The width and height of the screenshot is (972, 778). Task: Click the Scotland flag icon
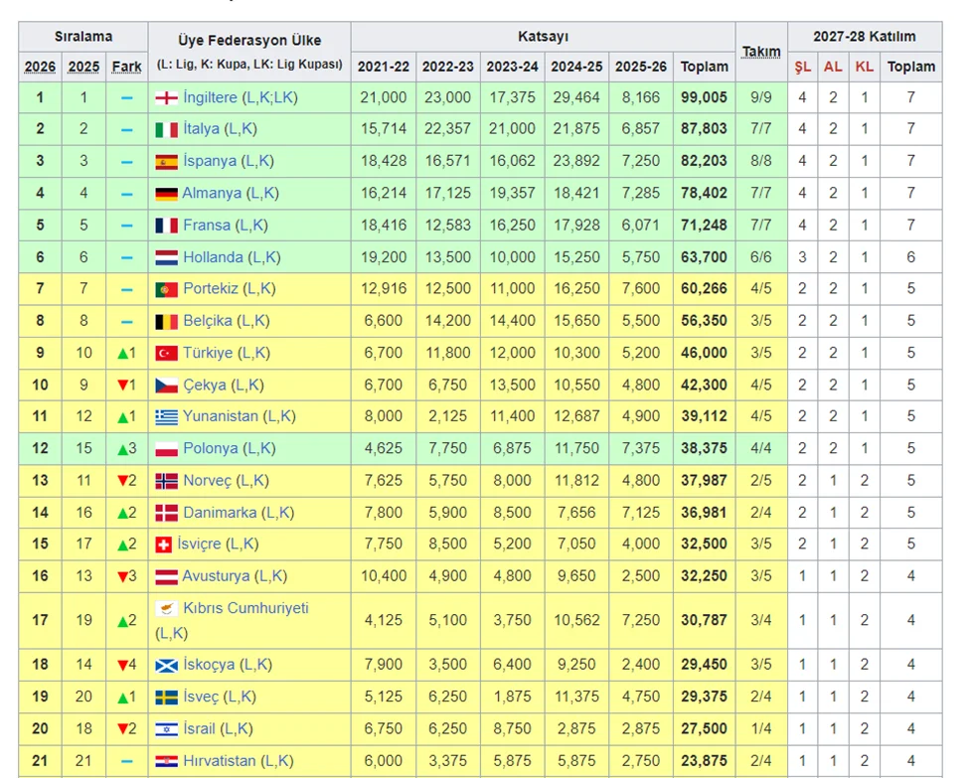click(166, 665)
